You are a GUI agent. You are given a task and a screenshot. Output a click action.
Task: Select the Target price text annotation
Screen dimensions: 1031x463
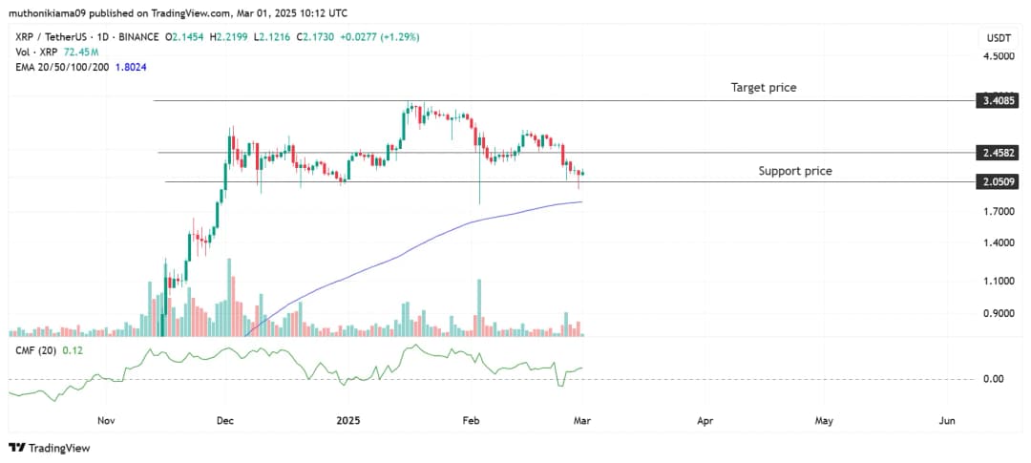tap(763, 87)
